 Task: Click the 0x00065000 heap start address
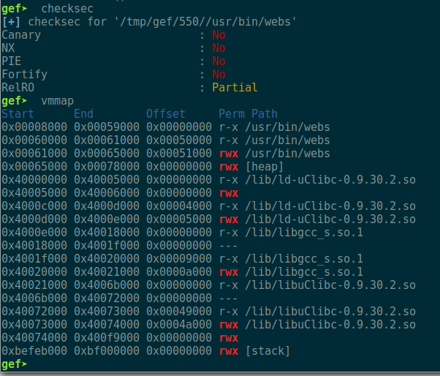[x=34, y=166]
